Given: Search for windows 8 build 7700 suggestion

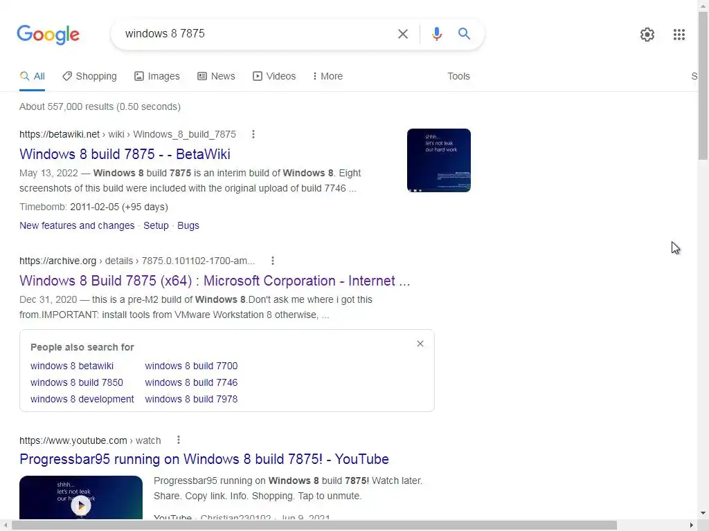Looking at the screenshot, I should 191,366.
